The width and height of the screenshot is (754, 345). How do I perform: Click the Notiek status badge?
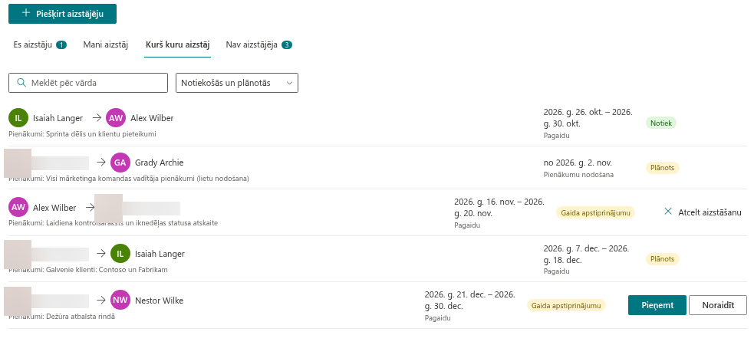pyautogui.click(x=661, y=123)
